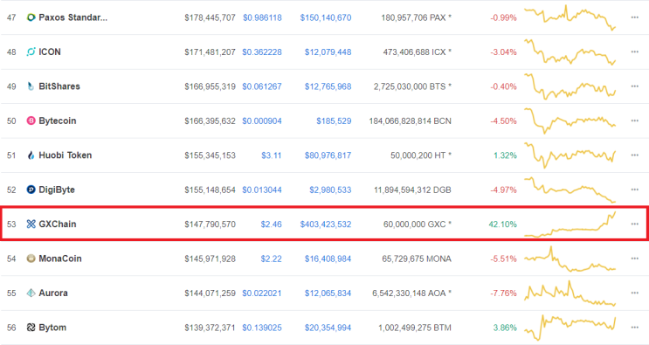Click the BitShares coin logo
Image resolution: width=649 pixels, height=345 pixels.
click(31, 86)
